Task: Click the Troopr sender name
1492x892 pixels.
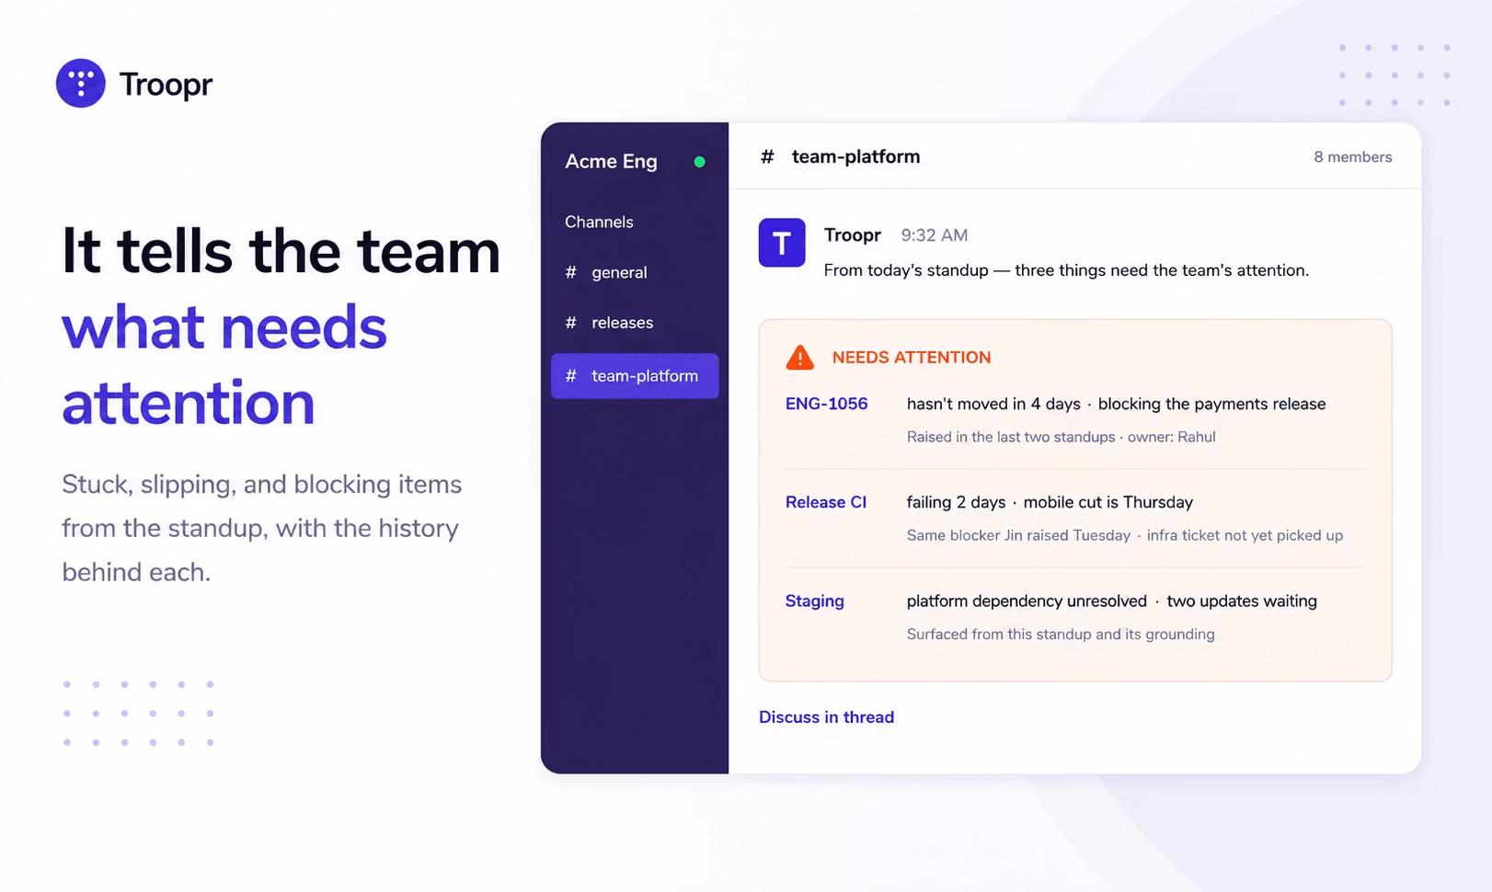Action: 852,234
